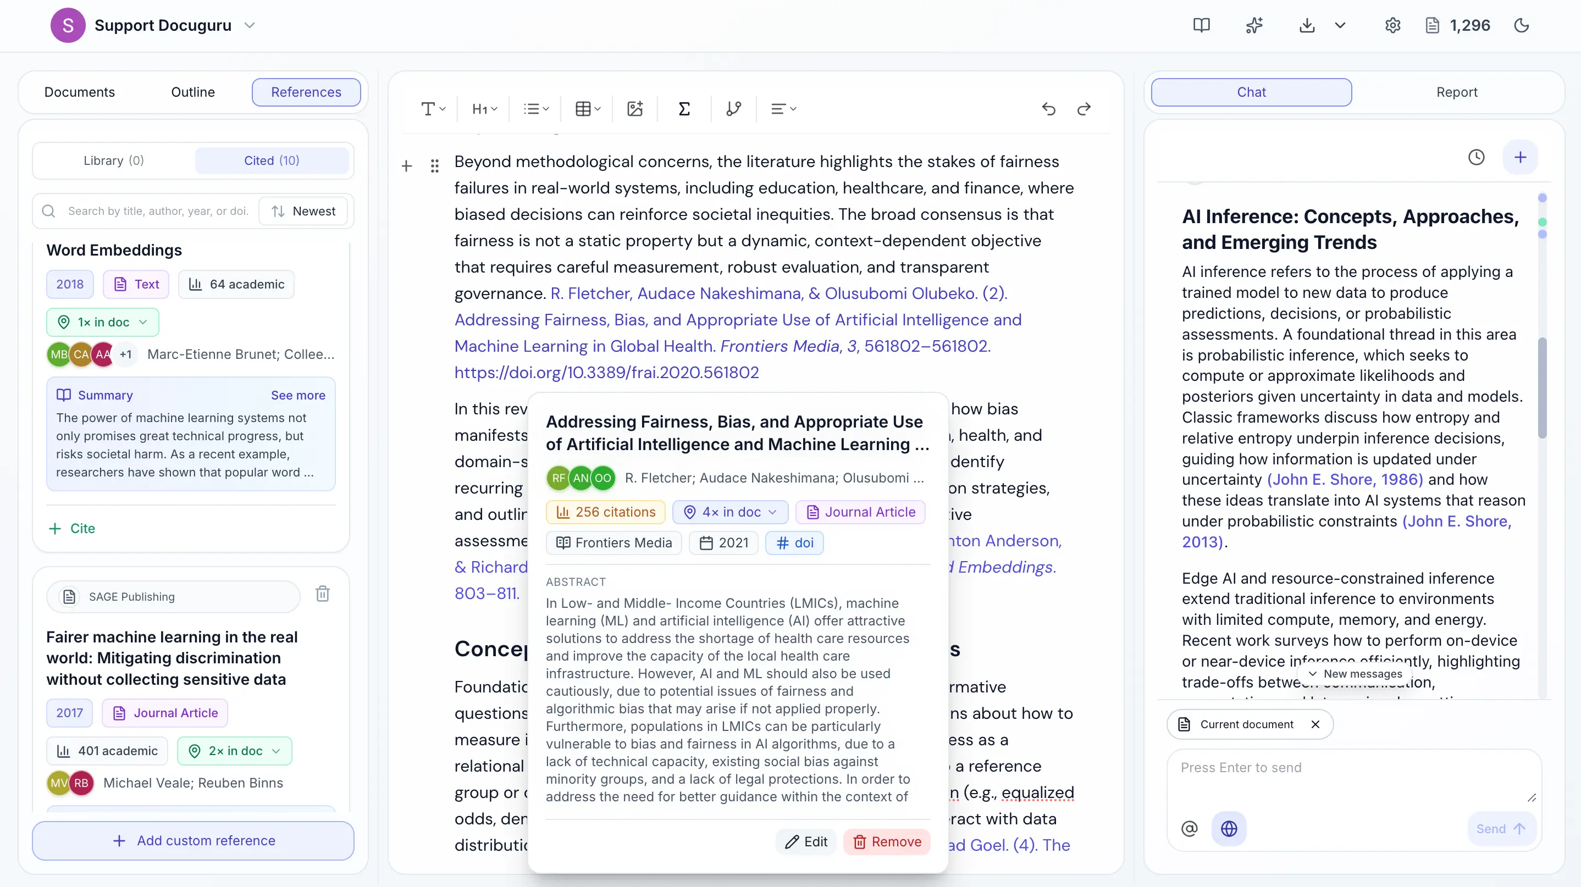This screenshot has height=887, width=1581.
Task: Click the @ mention icon in chat
Action: click(1189, 829)
